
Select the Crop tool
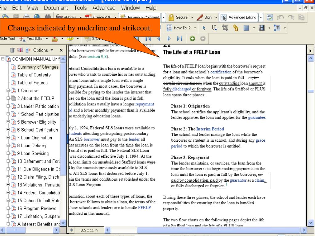point(225,28)
